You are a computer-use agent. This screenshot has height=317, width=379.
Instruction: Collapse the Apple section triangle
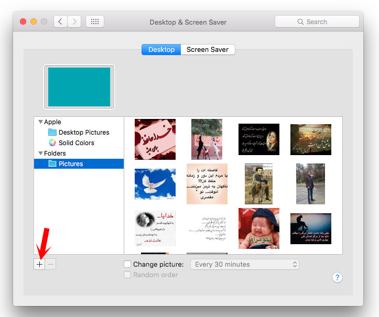40,122
